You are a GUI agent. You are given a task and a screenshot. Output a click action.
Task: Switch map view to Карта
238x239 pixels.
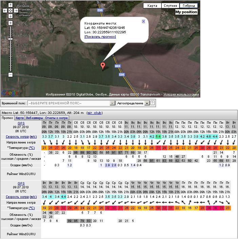click(x=152, y=6)
